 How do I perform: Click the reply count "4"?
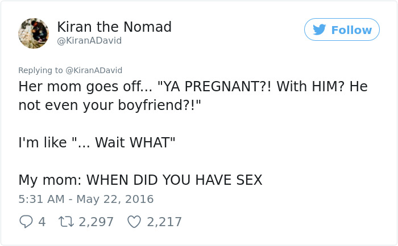click(42, 222)
